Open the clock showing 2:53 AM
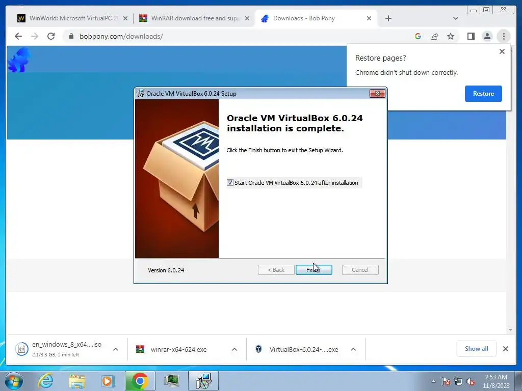522x391 pixels. [496, 381]
